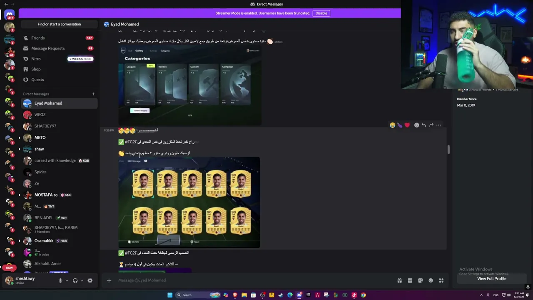The image size is (533, 300).
Task: Open the Quests page
Action: click(59, 80)
